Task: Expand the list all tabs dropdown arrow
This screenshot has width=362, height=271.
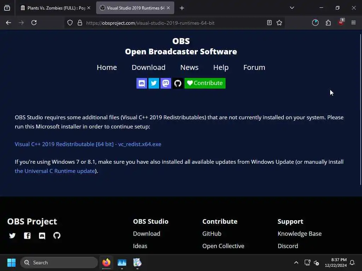Action: (x=292, y=8)
